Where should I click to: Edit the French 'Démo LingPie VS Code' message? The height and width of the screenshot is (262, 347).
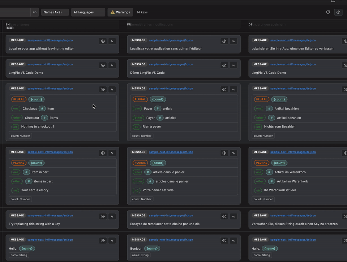[234, 65]
